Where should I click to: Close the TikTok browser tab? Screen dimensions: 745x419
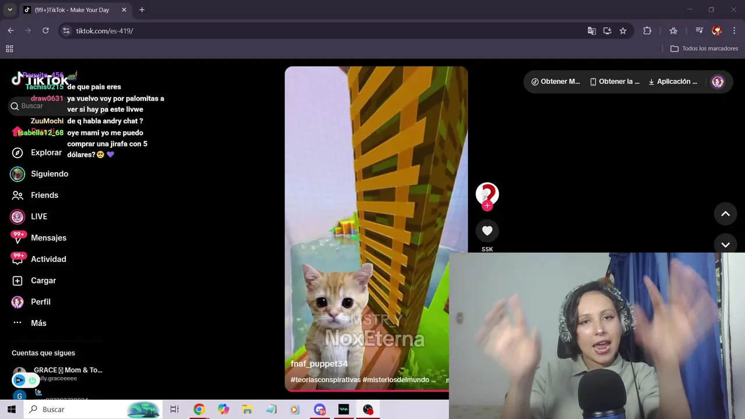pos(124,10)
